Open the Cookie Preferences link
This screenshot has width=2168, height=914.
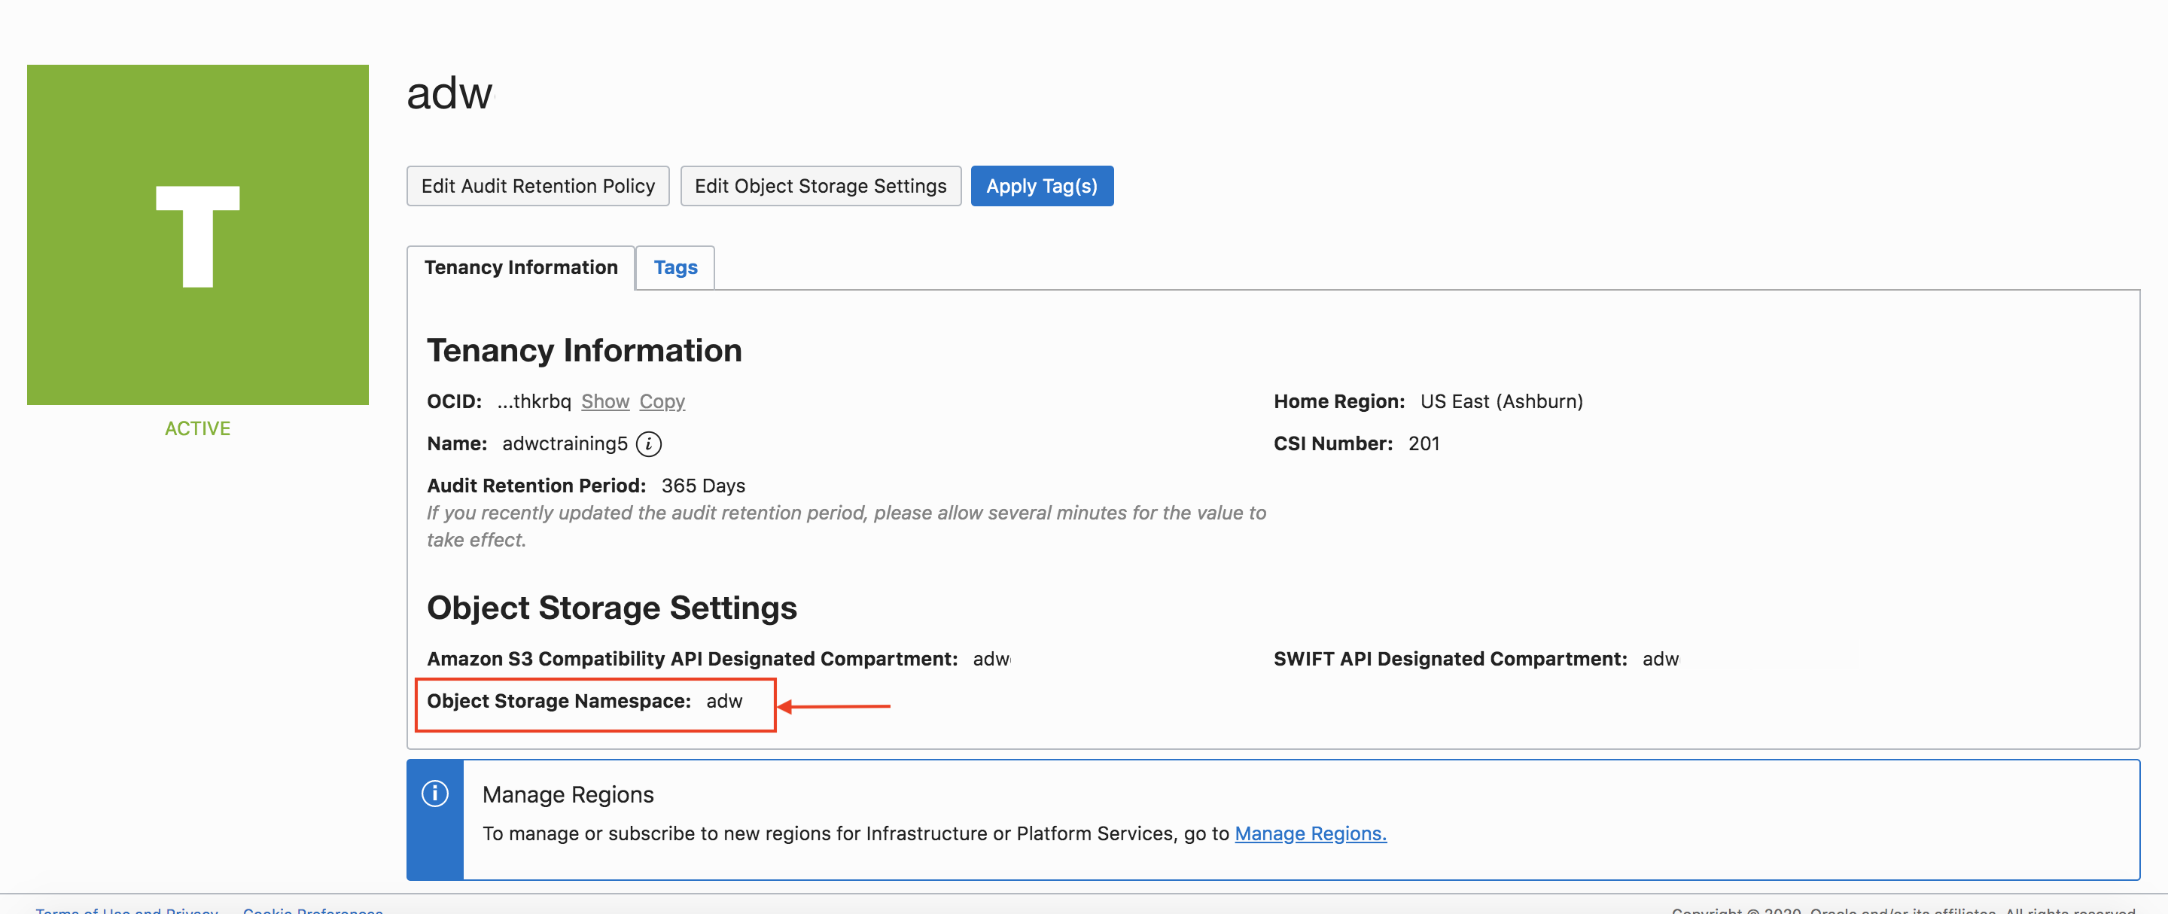coord(312,909)
